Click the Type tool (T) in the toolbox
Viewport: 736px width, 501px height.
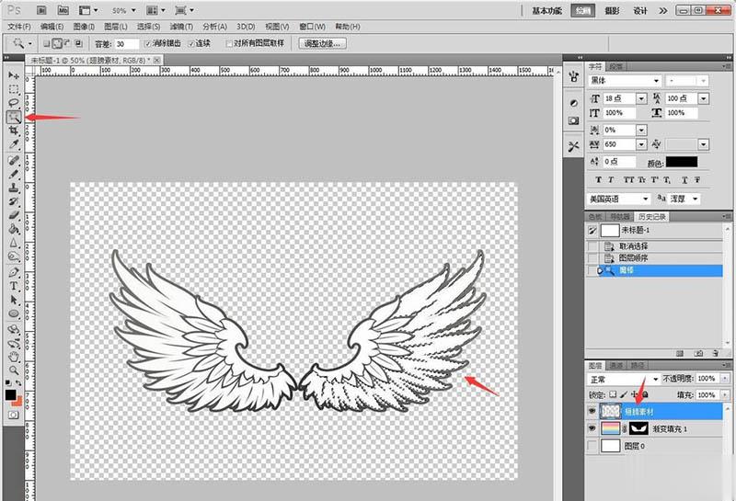pyautogui.click(x=14, y=286)
